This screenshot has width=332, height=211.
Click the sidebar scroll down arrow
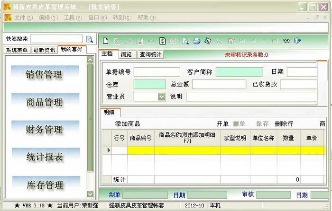[90, 194]
